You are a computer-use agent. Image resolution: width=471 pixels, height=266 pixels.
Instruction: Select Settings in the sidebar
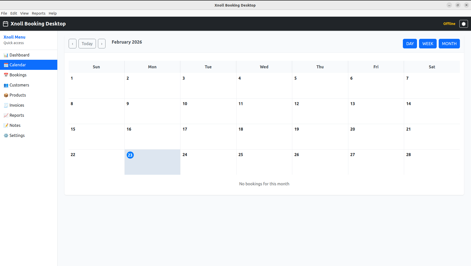coord(17,135)
